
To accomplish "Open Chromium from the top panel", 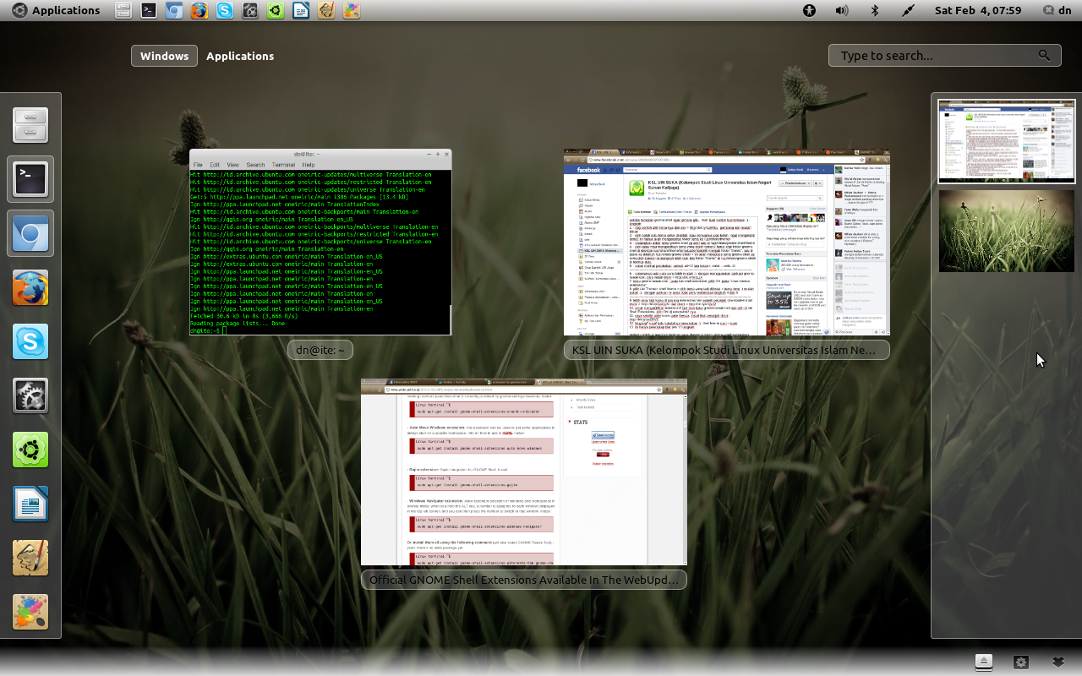I will (x=174, y=11).
